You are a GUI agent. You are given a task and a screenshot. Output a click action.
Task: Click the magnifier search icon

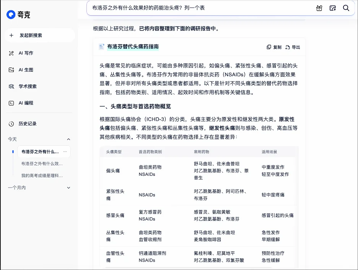pyautogui.click(x=346, y=8)
